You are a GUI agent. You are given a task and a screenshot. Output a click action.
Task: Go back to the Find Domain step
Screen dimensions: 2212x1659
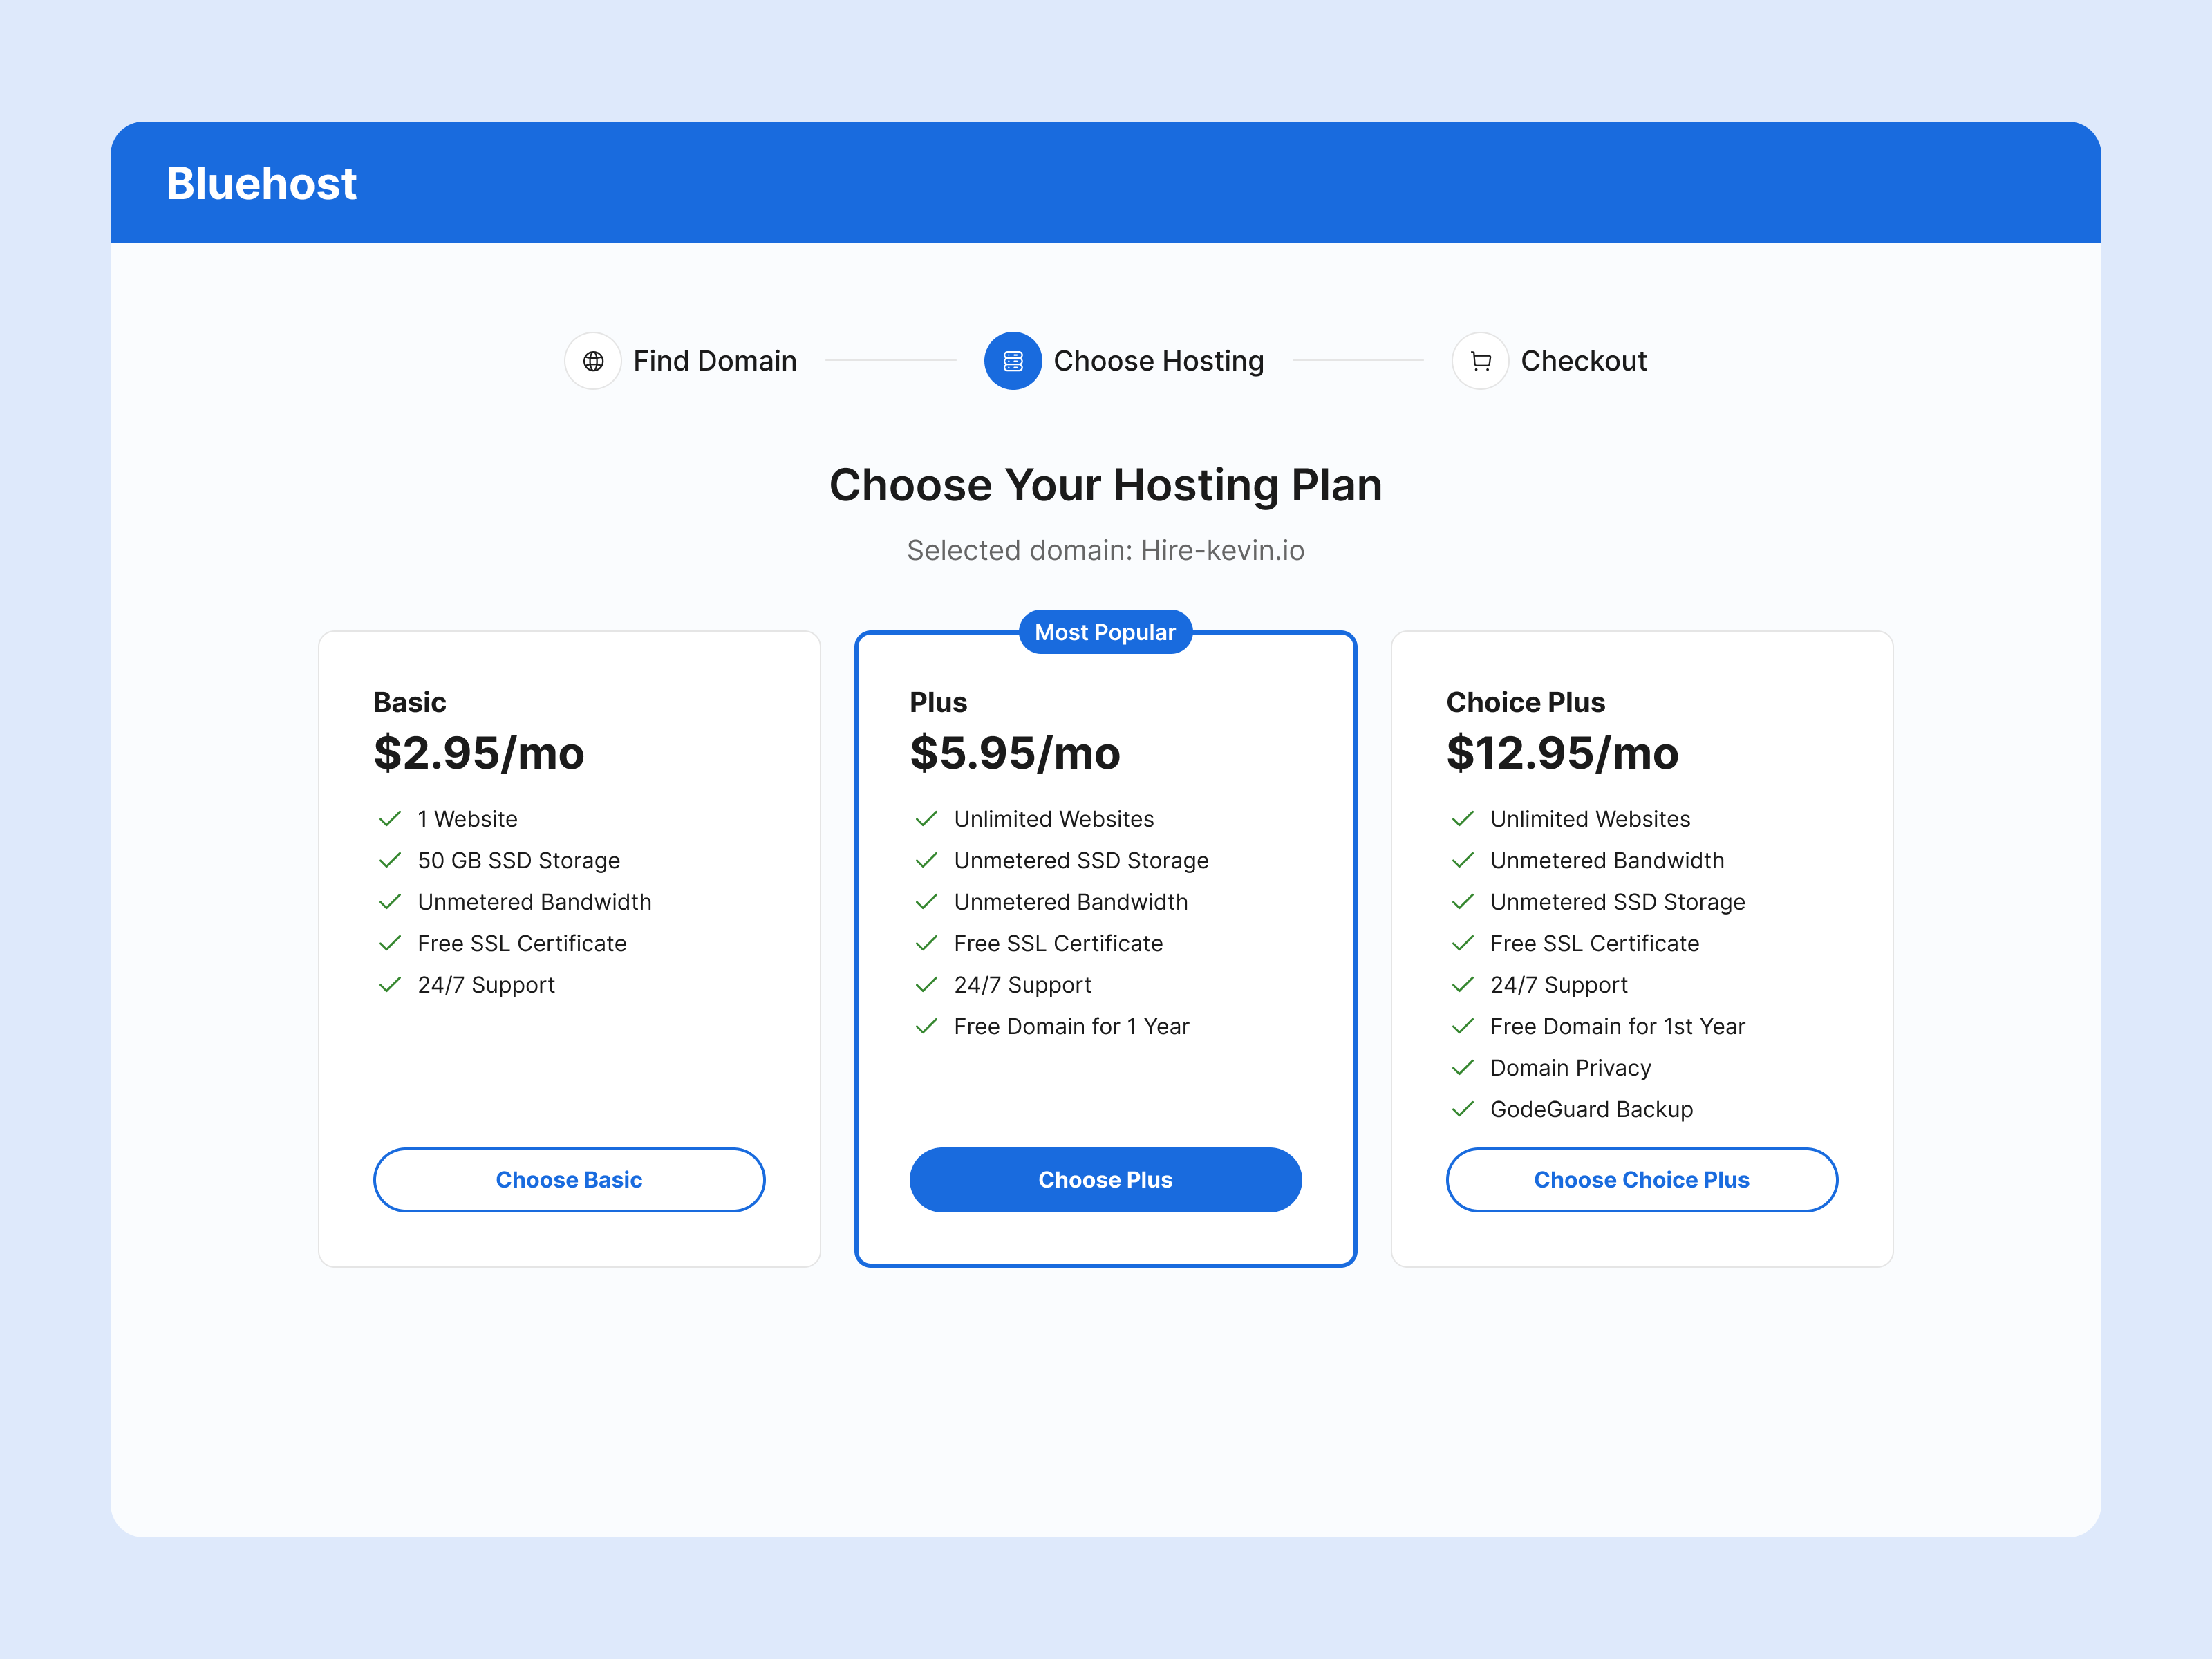pos(714,361)
